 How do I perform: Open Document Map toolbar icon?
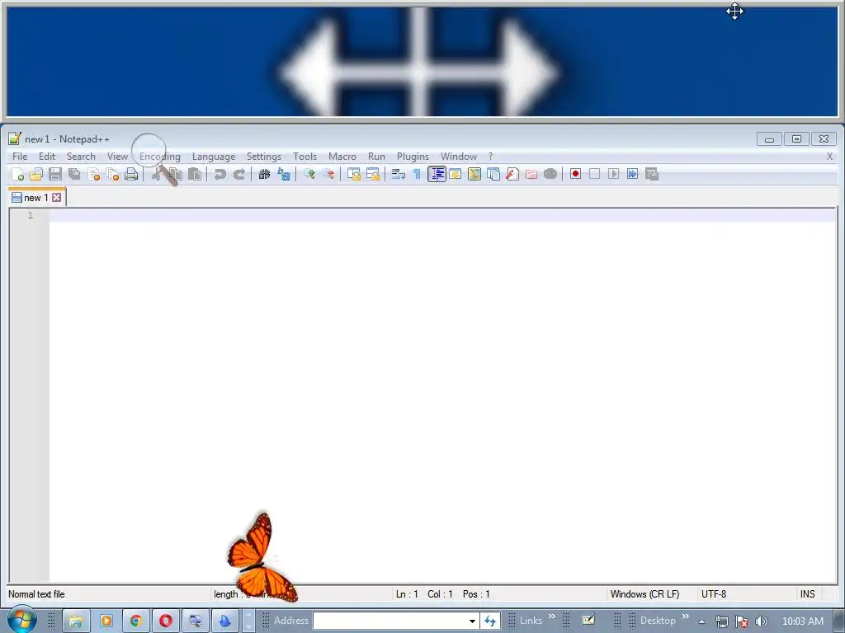tap(474, 174)
